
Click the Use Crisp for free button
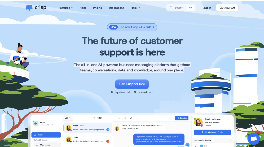coord(132,84)
